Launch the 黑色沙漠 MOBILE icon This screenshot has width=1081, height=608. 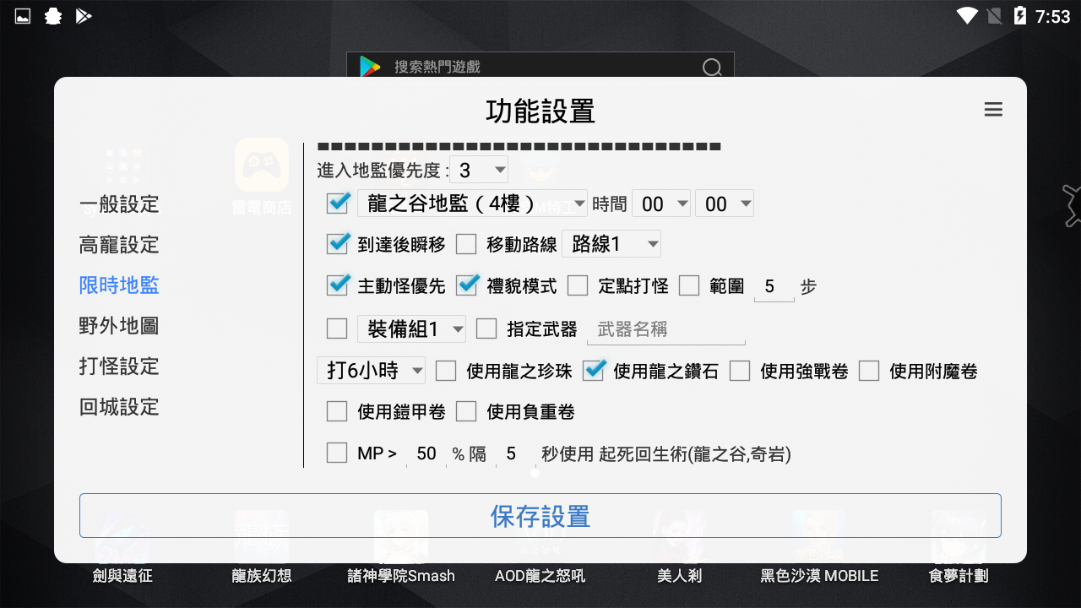tap(818, 540)
